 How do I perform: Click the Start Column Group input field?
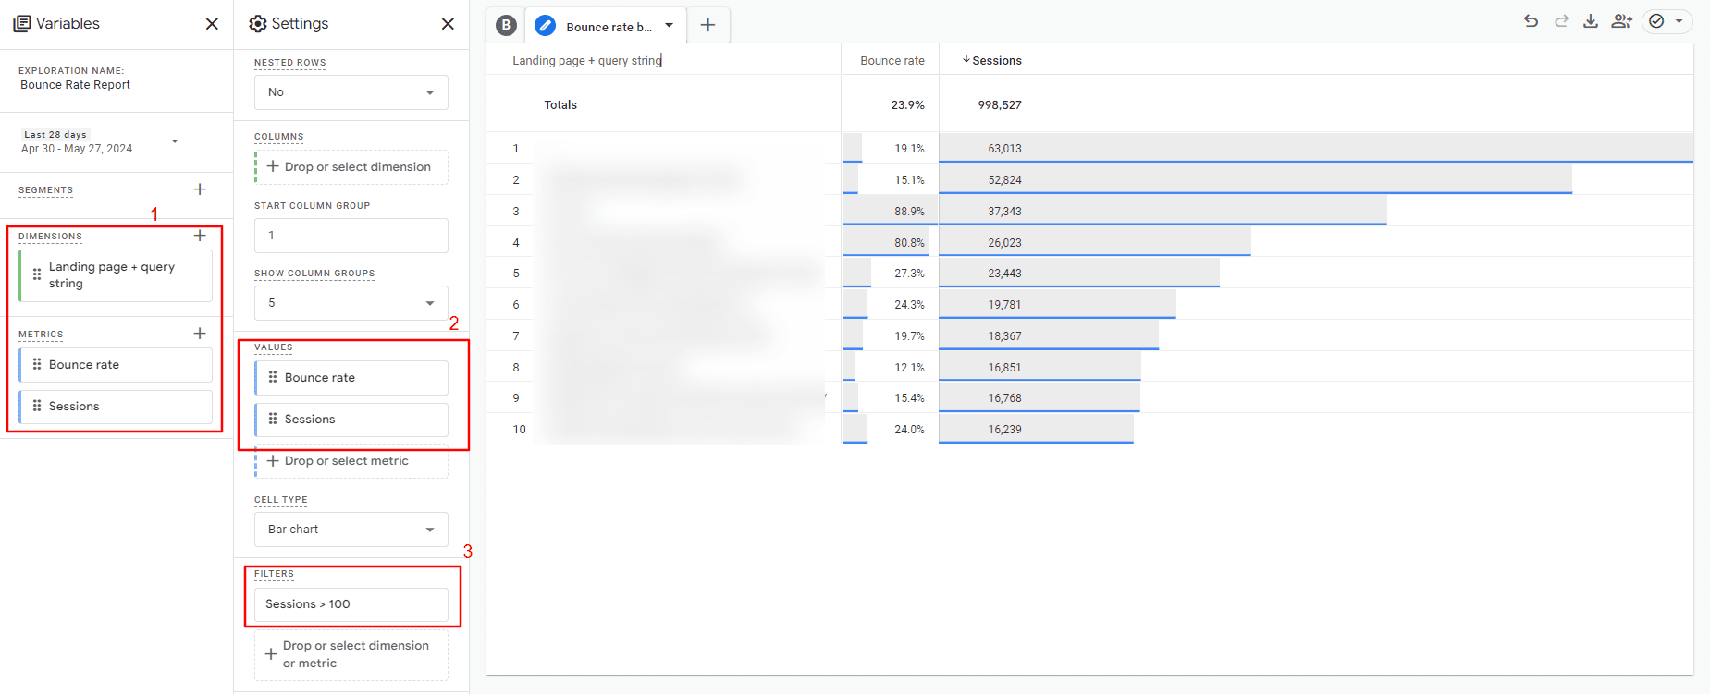pyautogui.click(x=351, y=236)
